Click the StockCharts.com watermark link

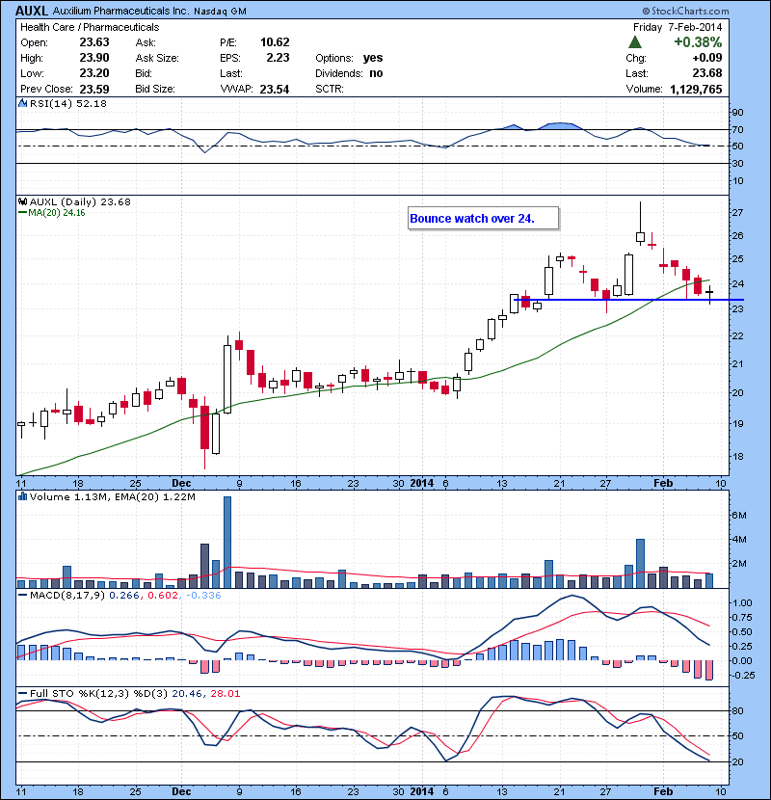coord(685,11)
